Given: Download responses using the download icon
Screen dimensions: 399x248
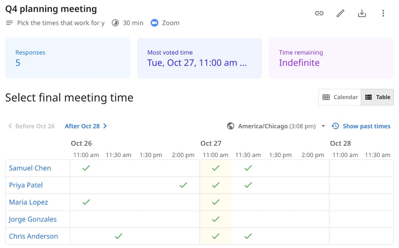Looking at the screenshot, I should (x=362, y=13).
